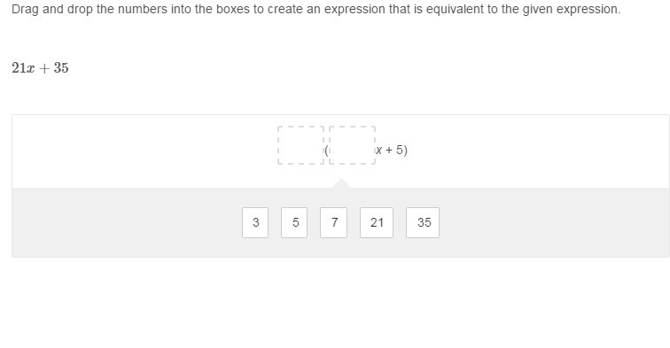Choose the number tile 7
This screenshot has height=348, width=670.
coord(334,222)
